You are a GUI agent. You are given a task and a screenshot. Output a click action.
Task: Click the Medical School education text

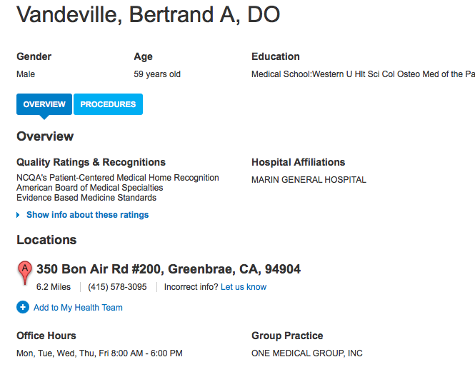coord(363,74)
